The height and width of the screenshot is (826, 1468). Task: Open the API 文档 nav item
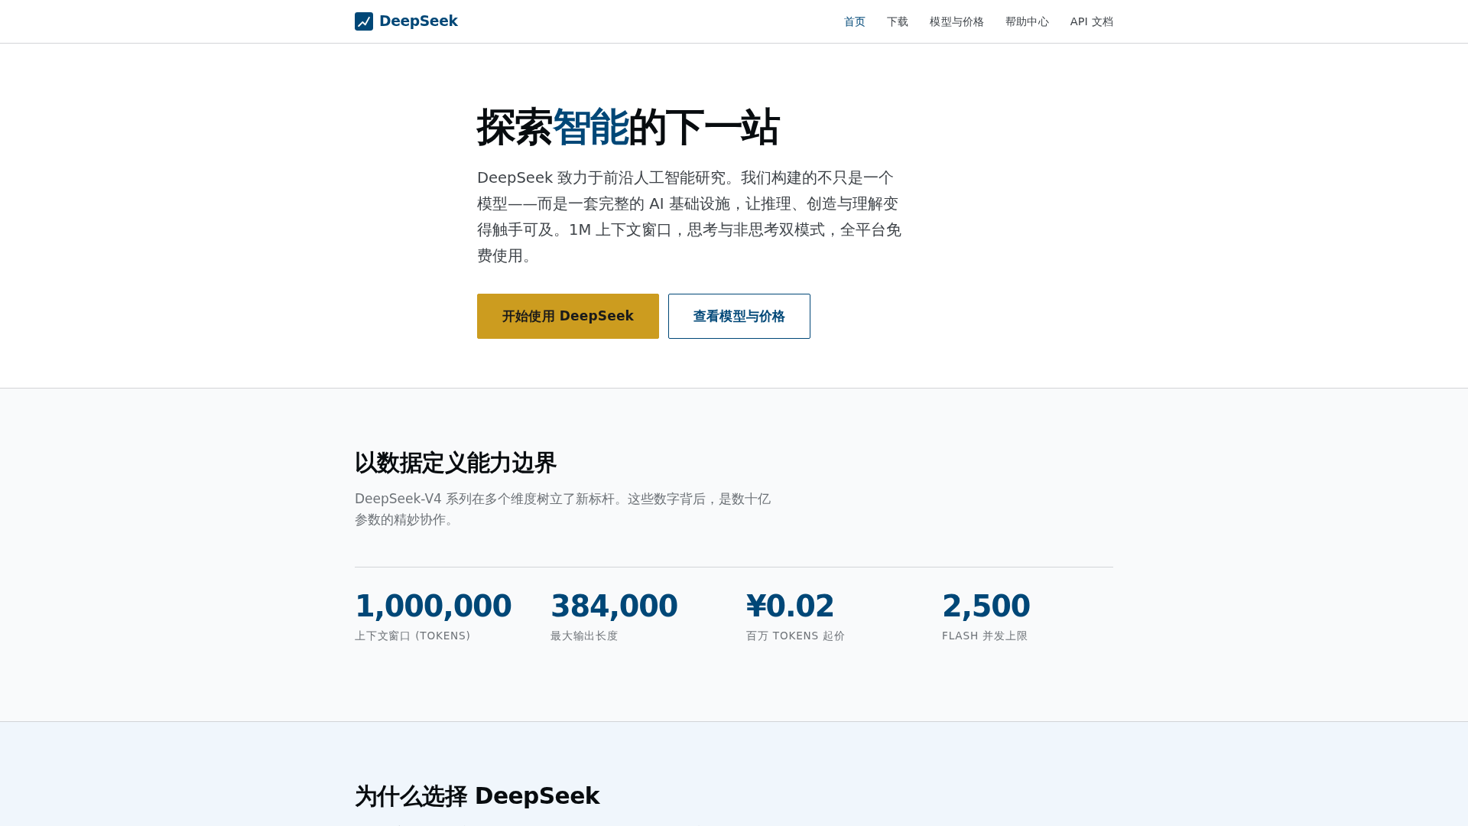click(x=1091, y=21)
